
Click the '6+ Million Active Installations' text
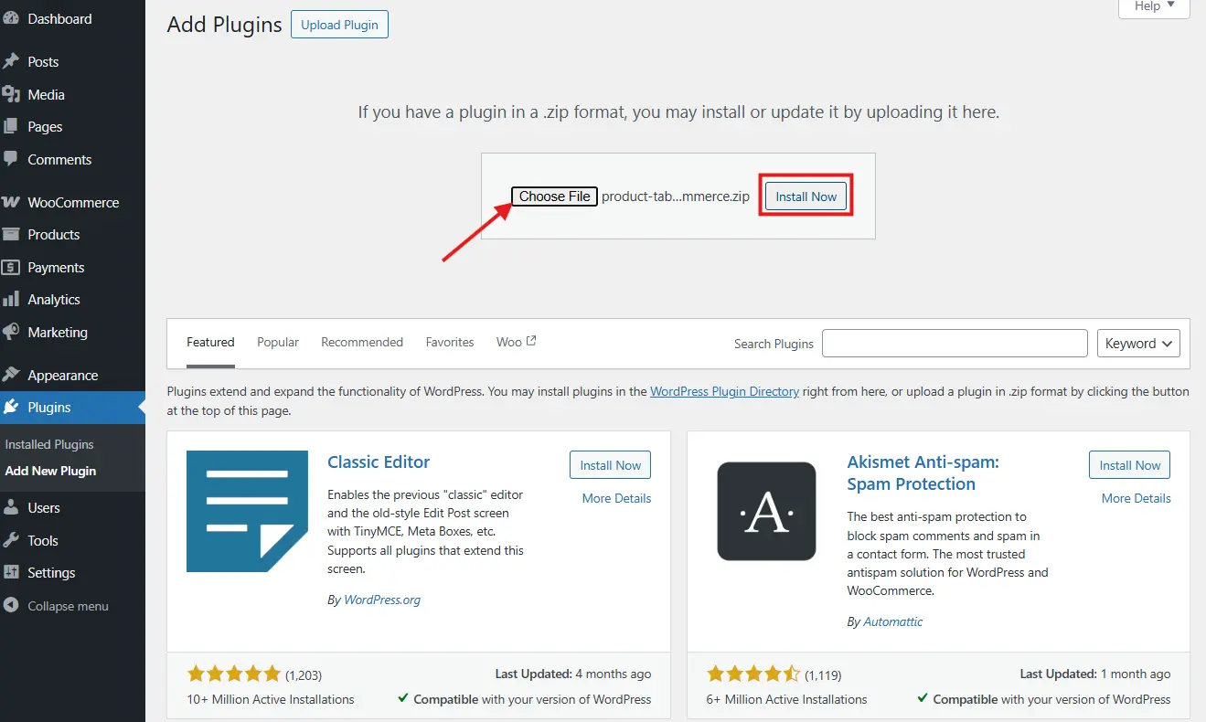tap(787, 699)
